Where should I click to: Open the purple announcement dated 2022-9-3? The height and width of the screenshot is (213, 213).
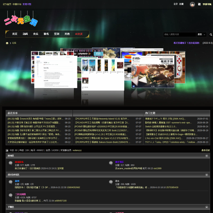point(186,43)
